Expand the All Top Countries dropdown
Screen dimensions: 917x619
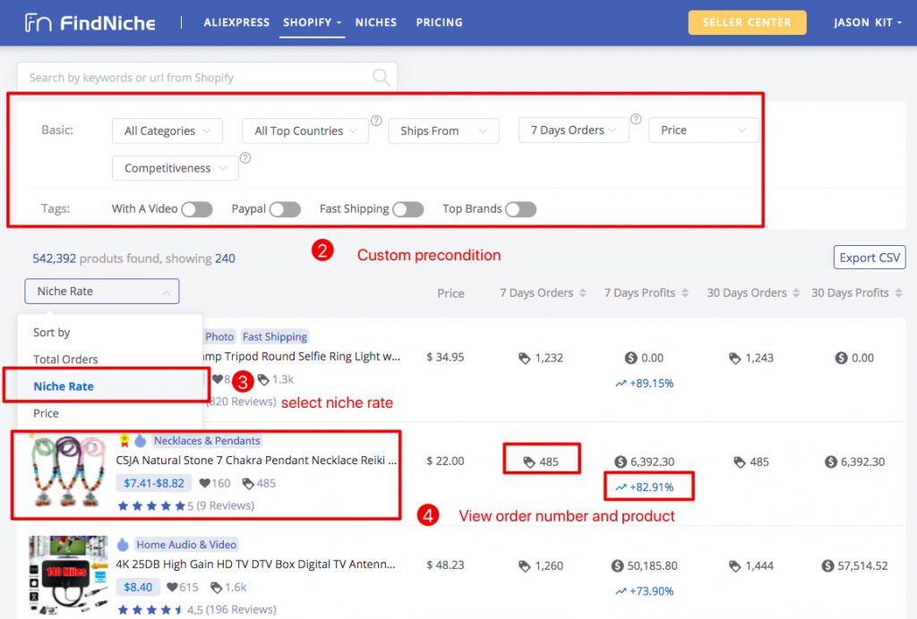pyautogui.click(x=305, y=131)
